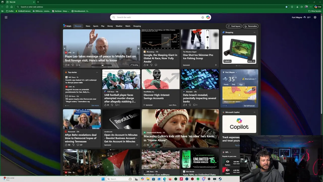
Task: Click the favorites star in address bar
Action: 286,7
